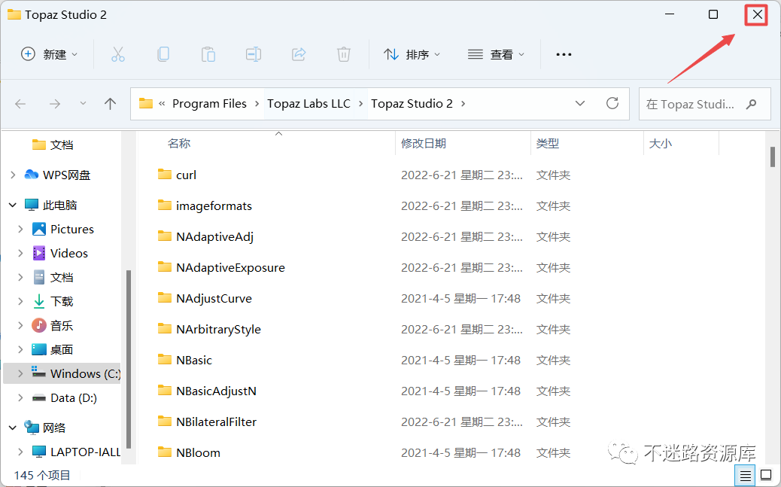Sort by 类型 column header
Viewport: 781px width, 487px height.
click(x=548, y=144)
